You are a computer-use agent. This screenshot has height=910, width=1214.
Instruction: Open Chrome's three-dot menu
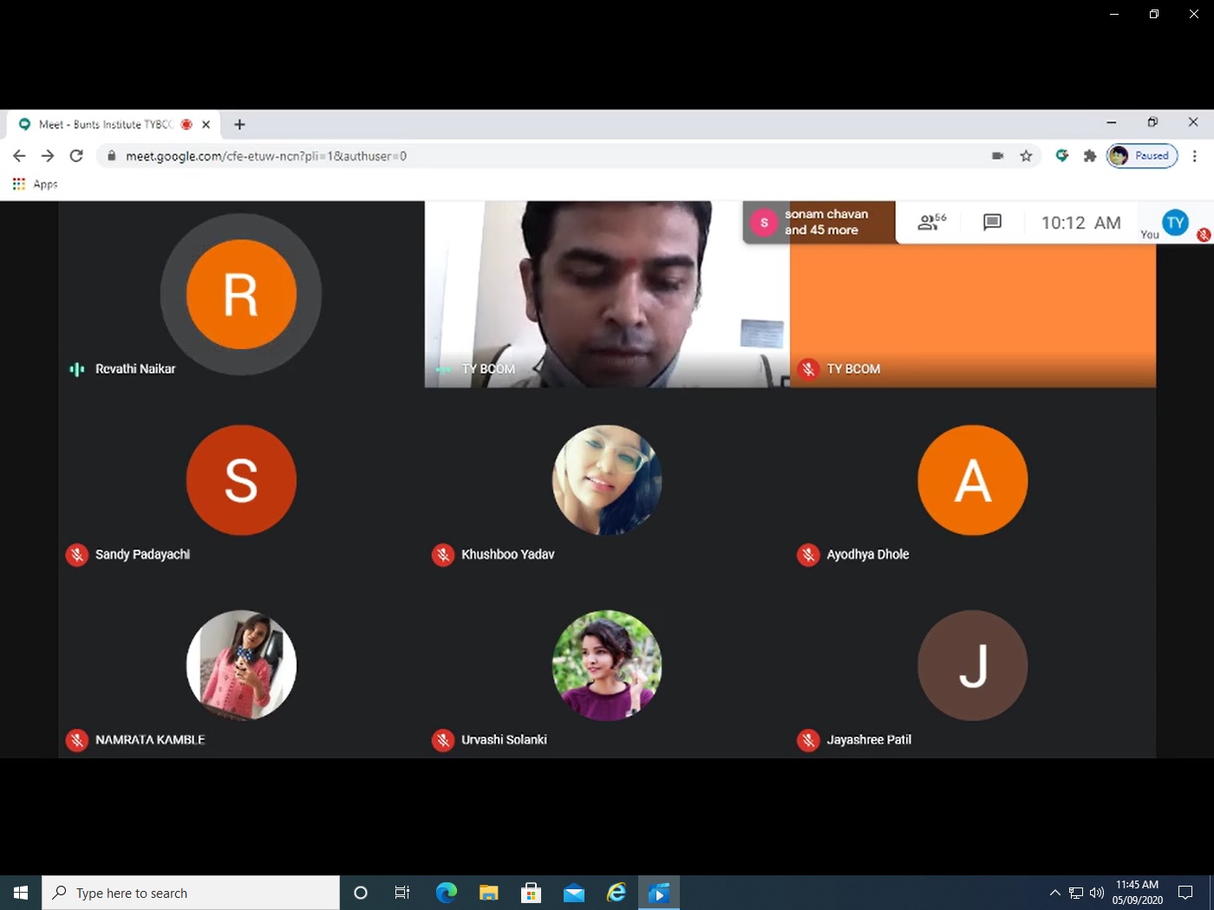pos(1194,156)
